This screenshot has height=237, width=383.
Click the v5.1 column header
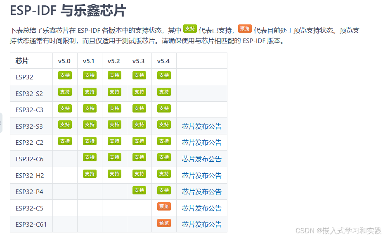(x=89, y=61)
